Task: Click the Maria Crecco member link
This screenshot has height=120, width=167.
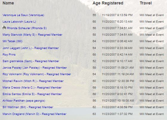Action: [32, 88]
